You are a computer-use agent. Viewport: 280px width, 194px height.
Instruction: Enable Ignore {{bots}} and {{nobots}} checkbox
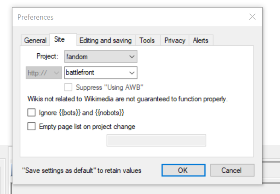pyautogui.click(x=31, y=113)
